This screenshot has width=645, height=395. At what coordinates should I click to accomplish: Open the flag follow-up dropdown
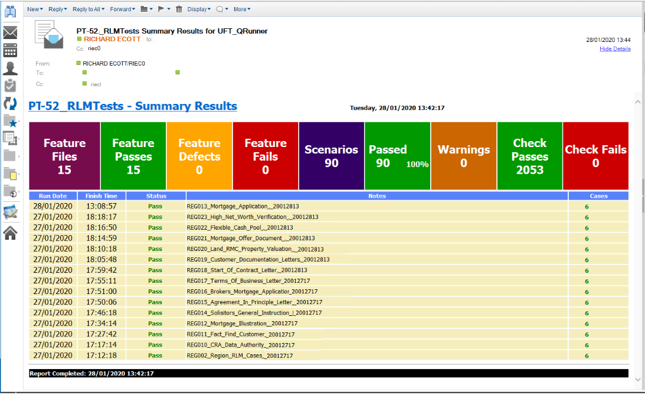[x=163, y=9]
